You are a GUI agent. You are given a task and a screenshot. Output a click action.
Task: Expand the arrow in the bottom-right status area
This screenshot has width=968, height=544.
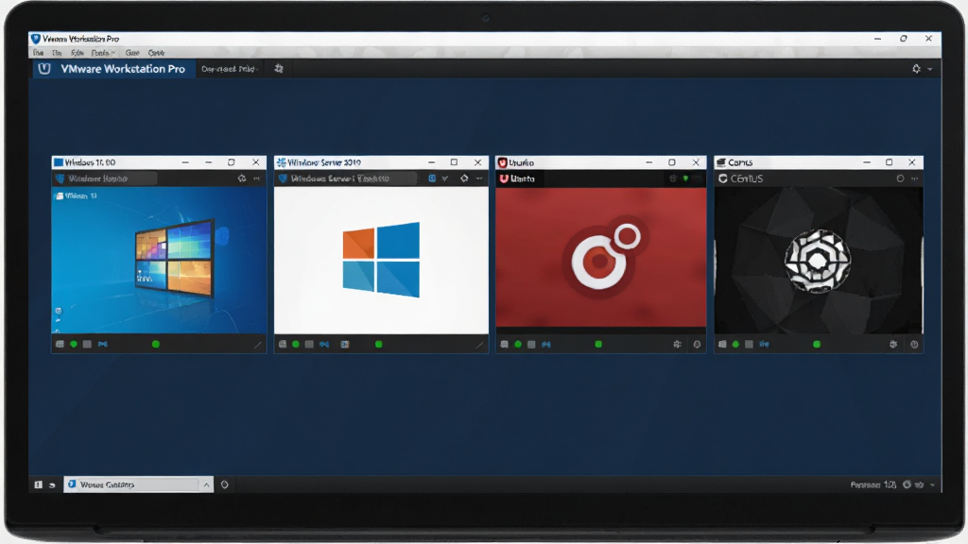[932, 485]
